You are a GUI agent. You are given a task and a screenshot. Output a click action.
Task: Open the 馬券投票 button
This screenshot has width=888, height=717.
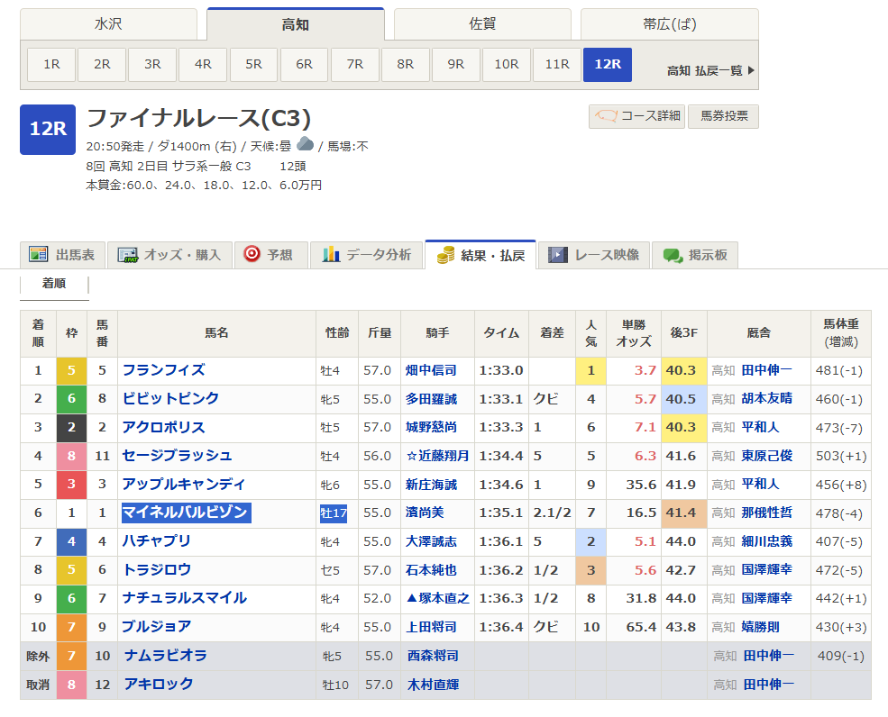pyautogui.click(x=724, y=116)
